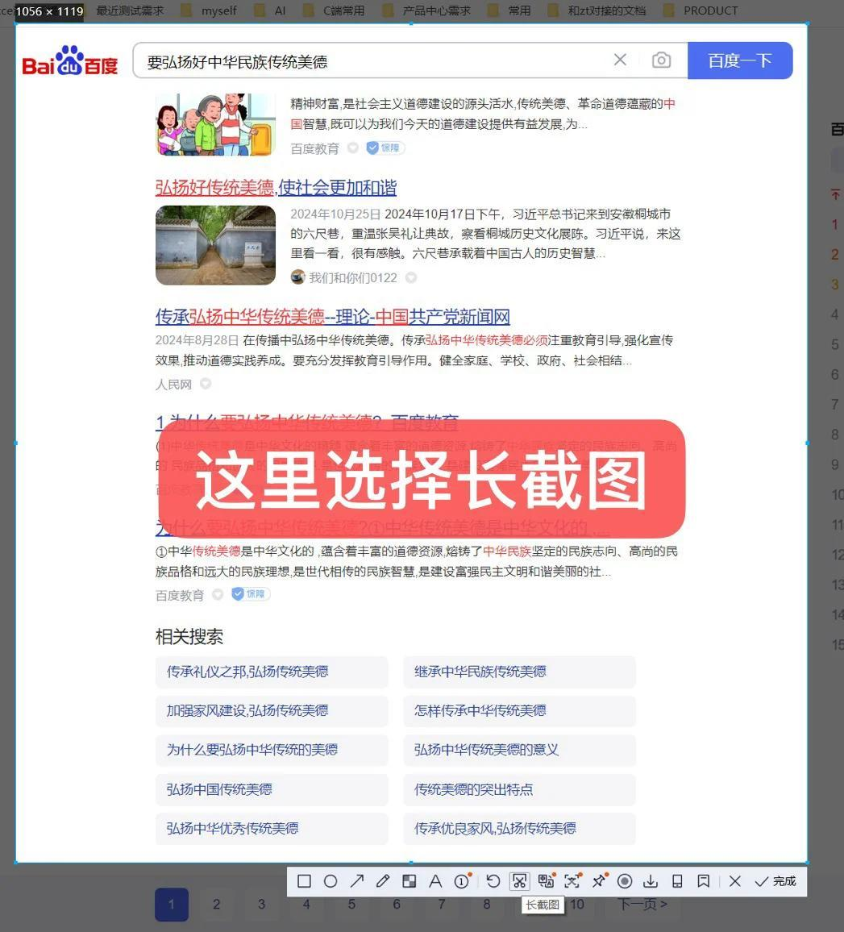Open the step number annotation tool
Image resolution: width=844 pixels, height=932 pixels.
point(462,881)
